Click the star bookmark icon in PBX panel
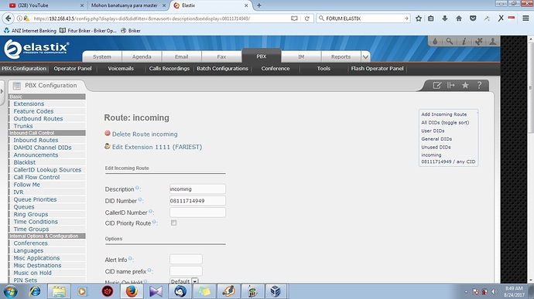 pyautogui.click(x=465, y=86)
